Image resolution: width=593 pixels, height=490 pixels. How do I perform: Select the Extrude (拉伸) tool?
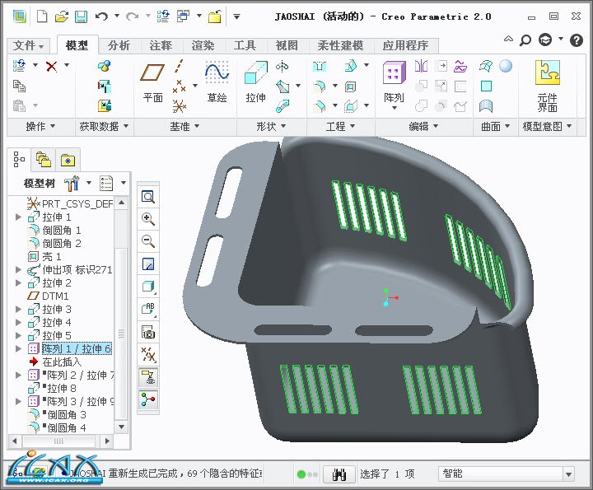pos(255,82)
